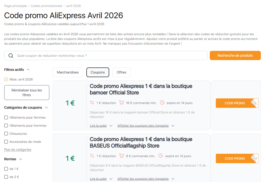The image size is (264, 182).
Task: Click the shopping cart icon near 16 € minimum
Action: click(121, 102)
